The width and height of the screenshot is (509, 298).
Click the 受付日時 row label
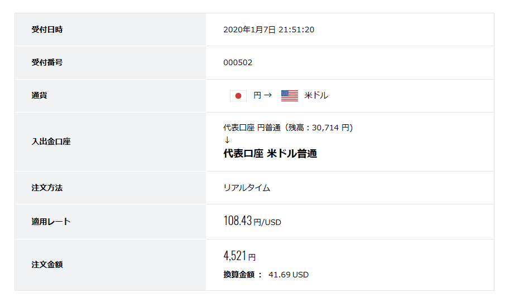click(x=47, y=30)
